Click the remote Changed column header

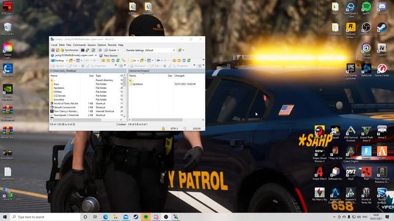(188, 76)
